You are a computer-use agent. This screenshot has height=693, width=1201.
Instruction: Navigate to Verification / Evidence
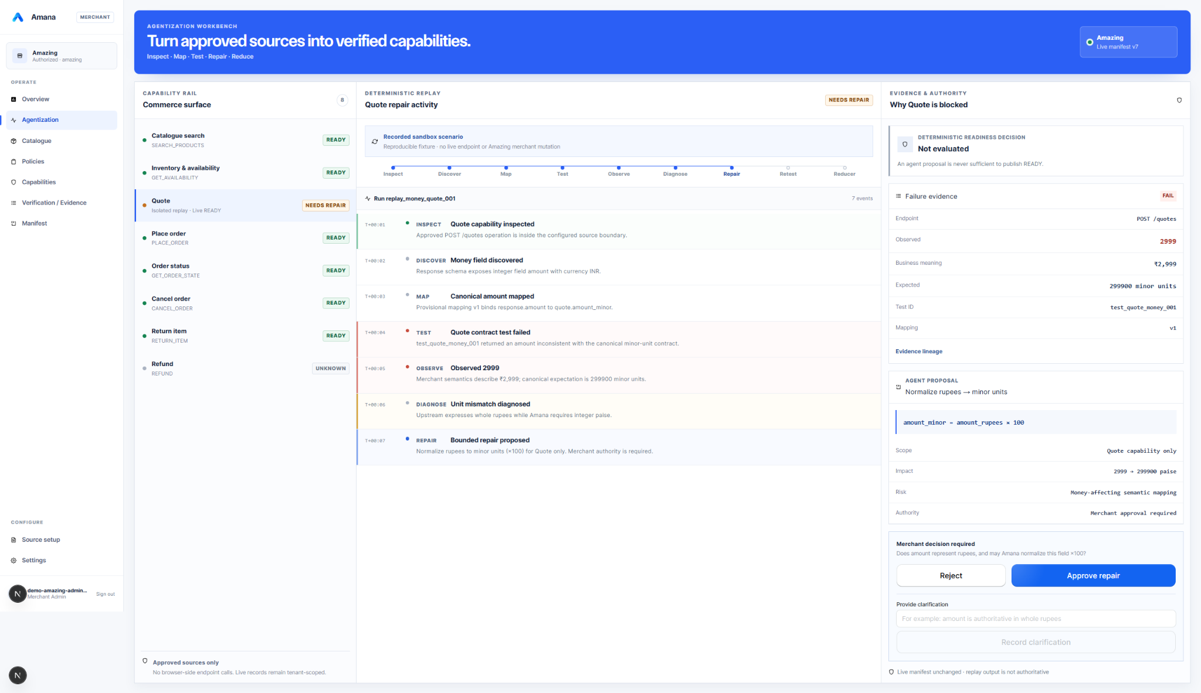click(62, 203)
